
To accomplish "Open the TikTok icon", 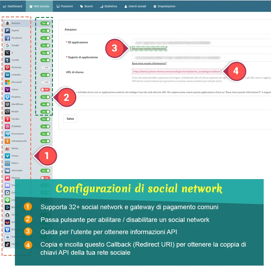I will click(x=7, y=244).
